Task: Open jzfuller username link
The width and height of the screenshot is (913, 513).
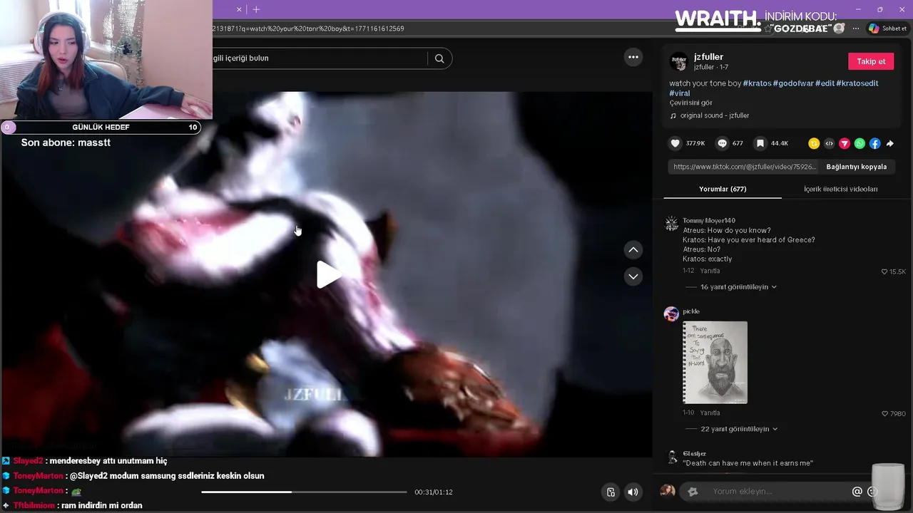Action: (708, 57)
